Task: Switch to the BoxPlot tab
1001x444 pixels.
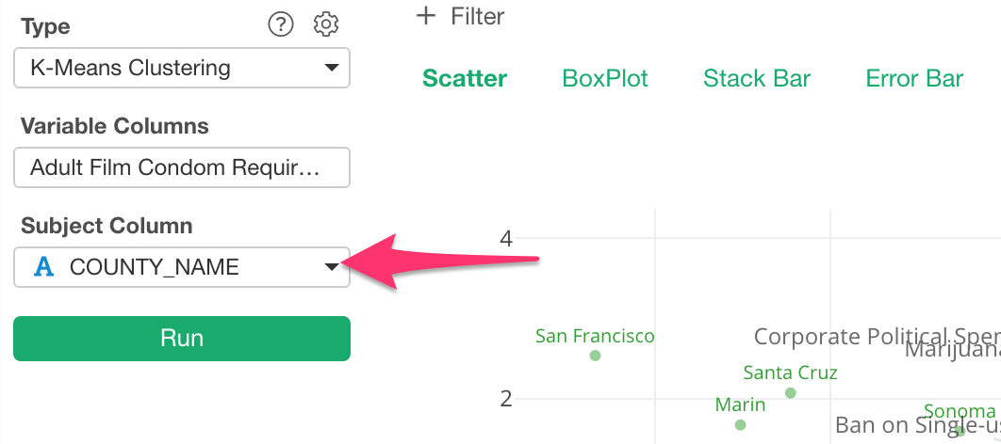Action: click(x=605, y=78)
